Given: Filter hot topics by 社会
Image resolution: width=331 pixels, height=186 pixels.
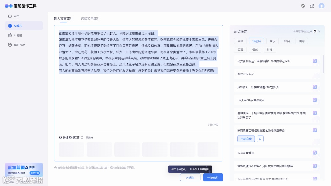Looking at the screenshot, I should (287, 41).
